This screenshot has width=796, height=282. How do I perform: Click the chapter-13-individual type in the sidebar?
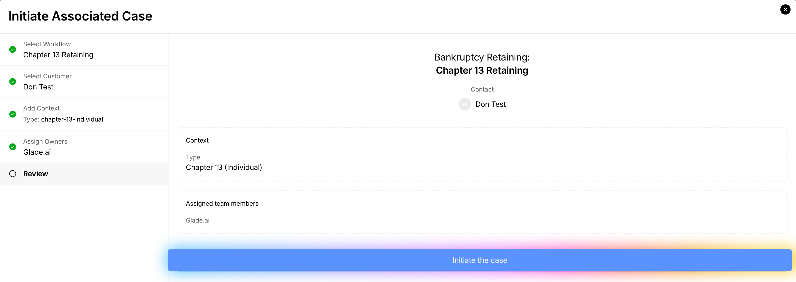[72, 119]
